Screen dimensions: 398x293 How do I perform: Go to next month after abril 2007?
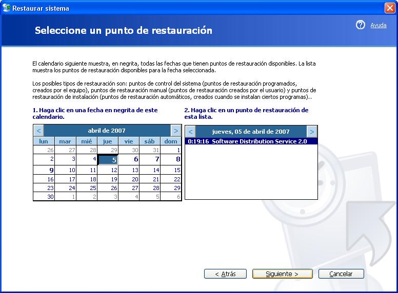pyautogui.click(x=176, y=131)
